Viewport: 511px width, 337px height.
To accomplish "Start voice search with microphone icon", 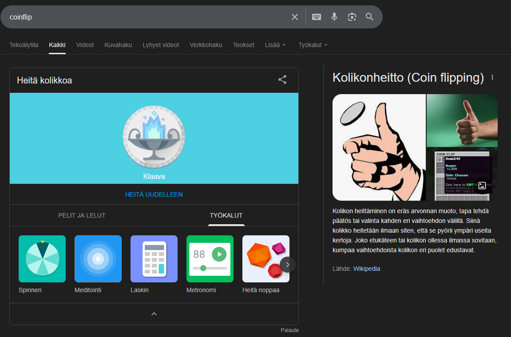I will point(334,17).
